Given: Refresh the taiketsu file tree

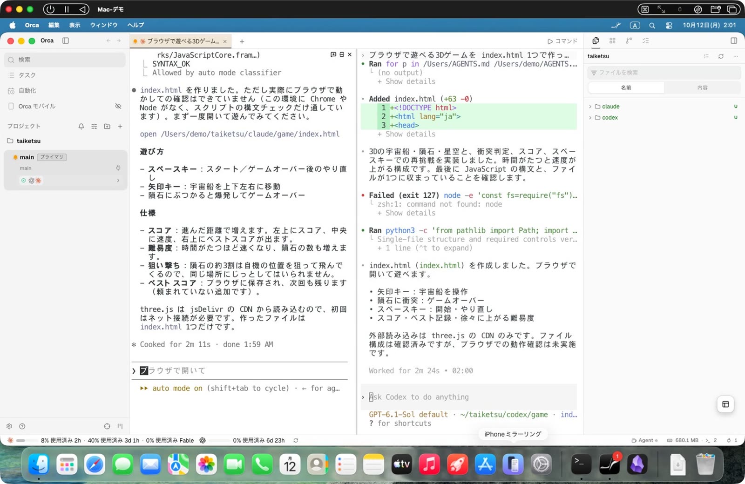Looking at the screenshot, I should coord(721,56).
